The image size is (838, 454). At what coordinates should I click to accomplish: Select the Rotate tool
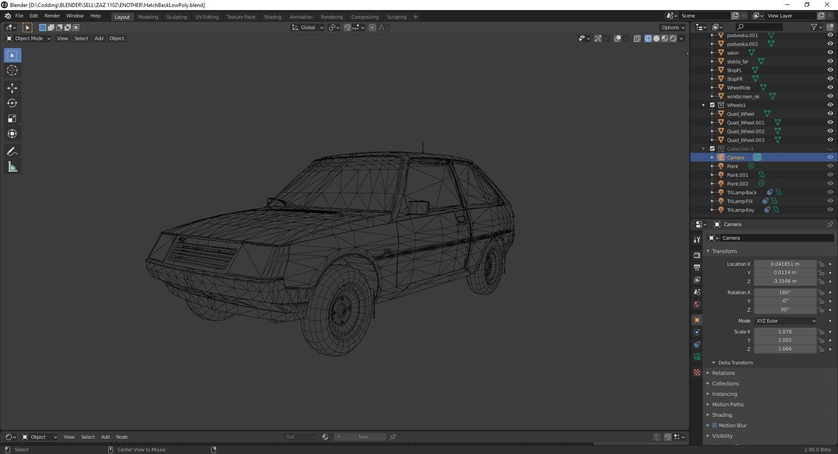12,103
